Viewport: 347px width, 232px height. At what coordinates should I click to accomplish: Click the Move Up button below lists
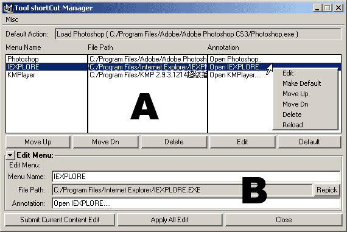(38, 142)
